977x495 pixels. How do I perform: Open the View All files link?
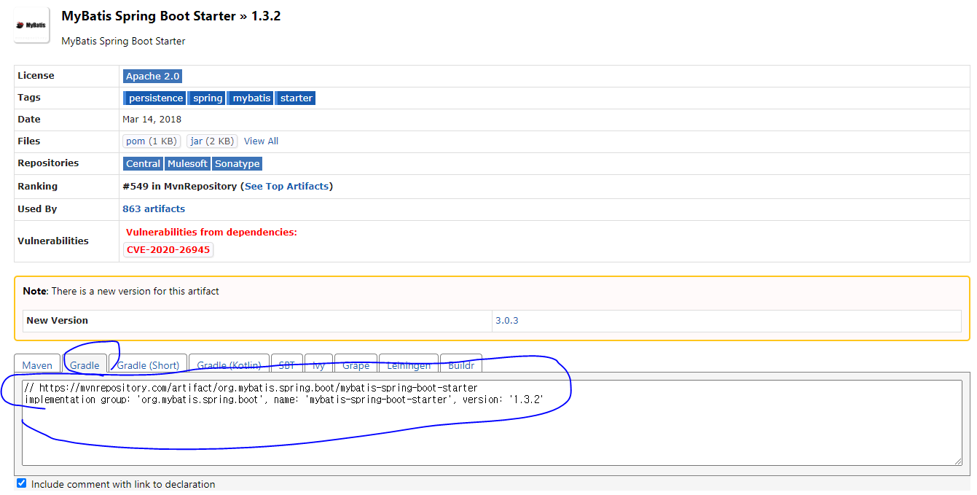(261, 141)
